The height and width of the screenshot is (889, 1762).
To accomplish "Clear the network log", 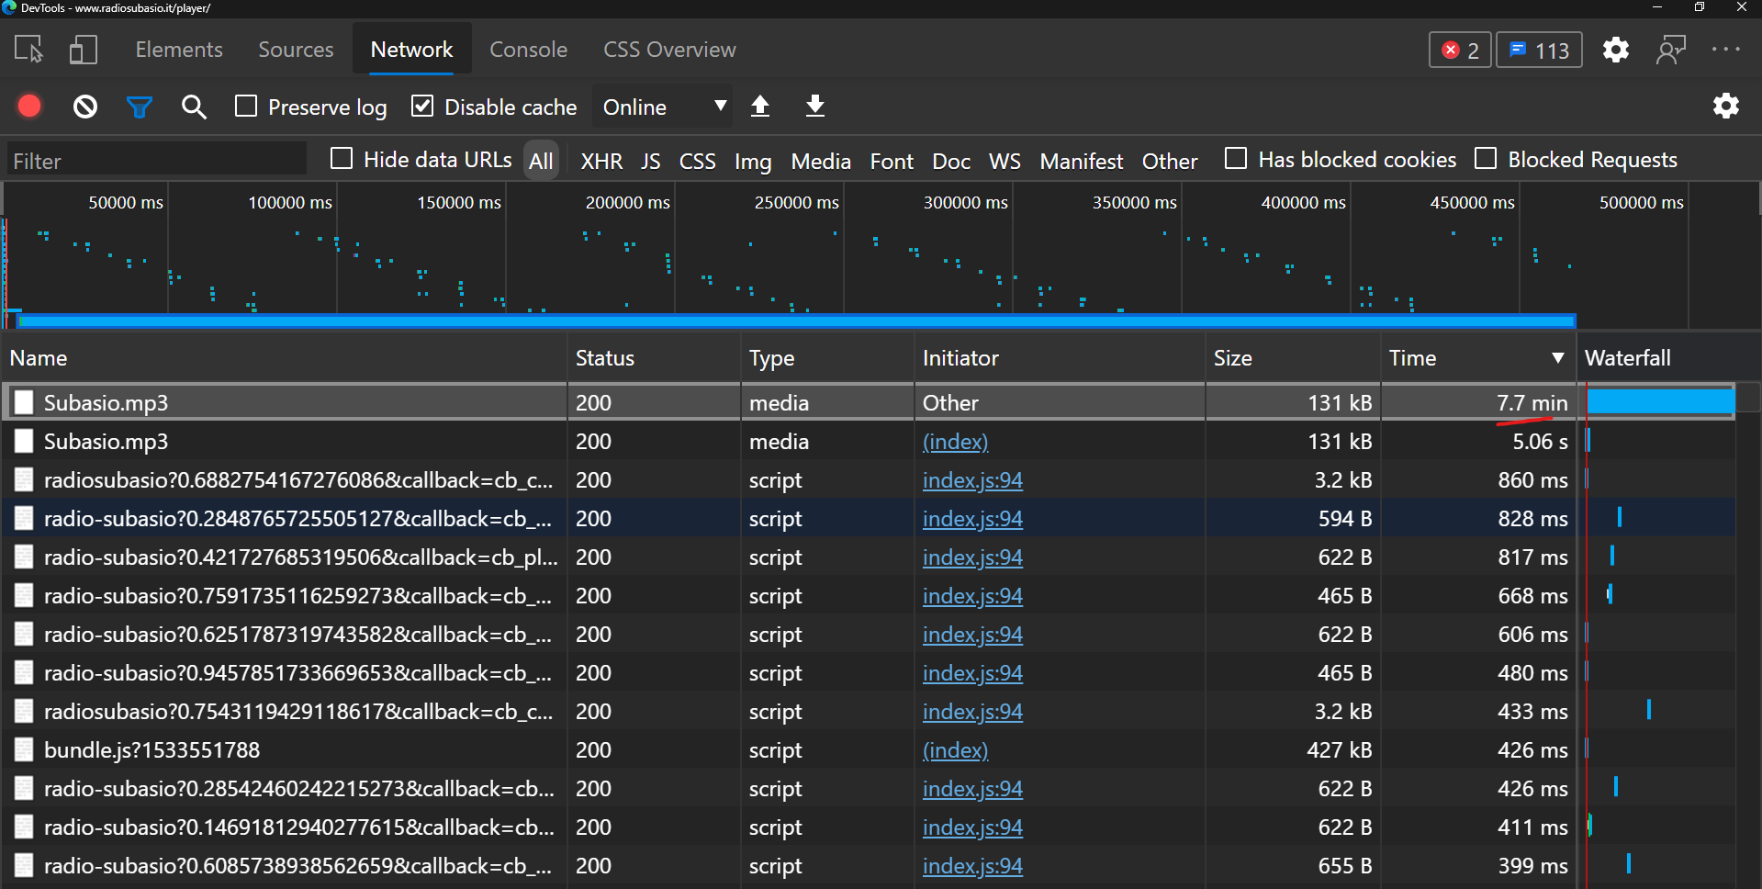I will click(85, 107).
